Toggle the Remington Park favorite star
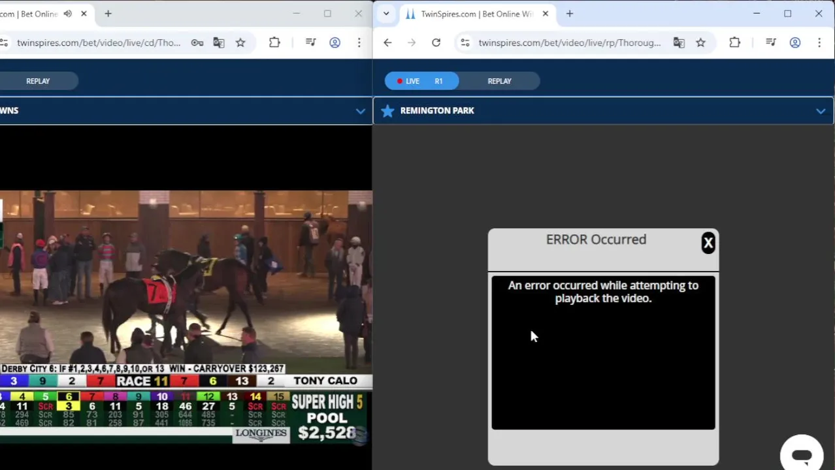The width and height of the screenshot is (835, 470). click(387, 110)
